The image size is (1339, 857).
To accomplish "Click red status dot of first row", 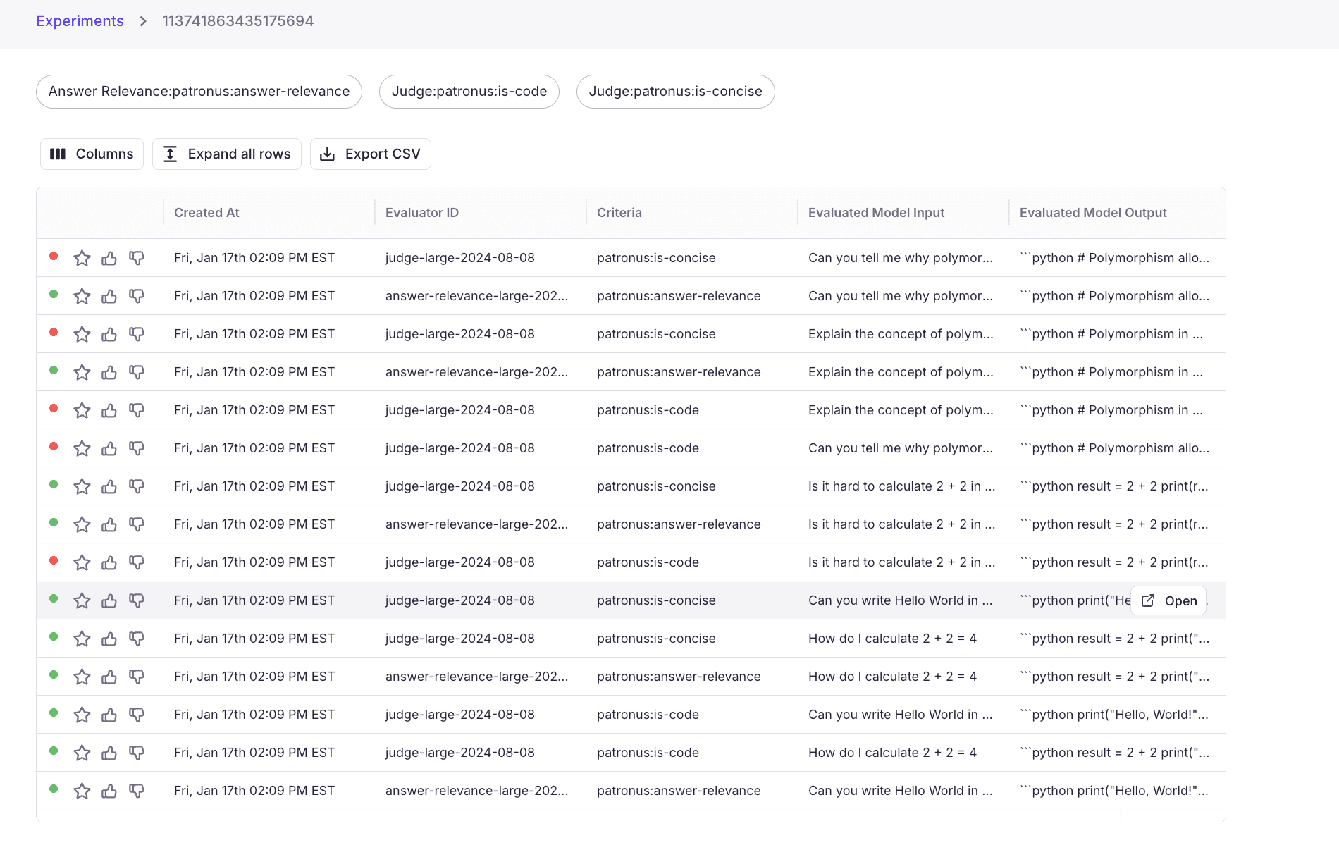I will pyautogui.click(x=54, y=257).
